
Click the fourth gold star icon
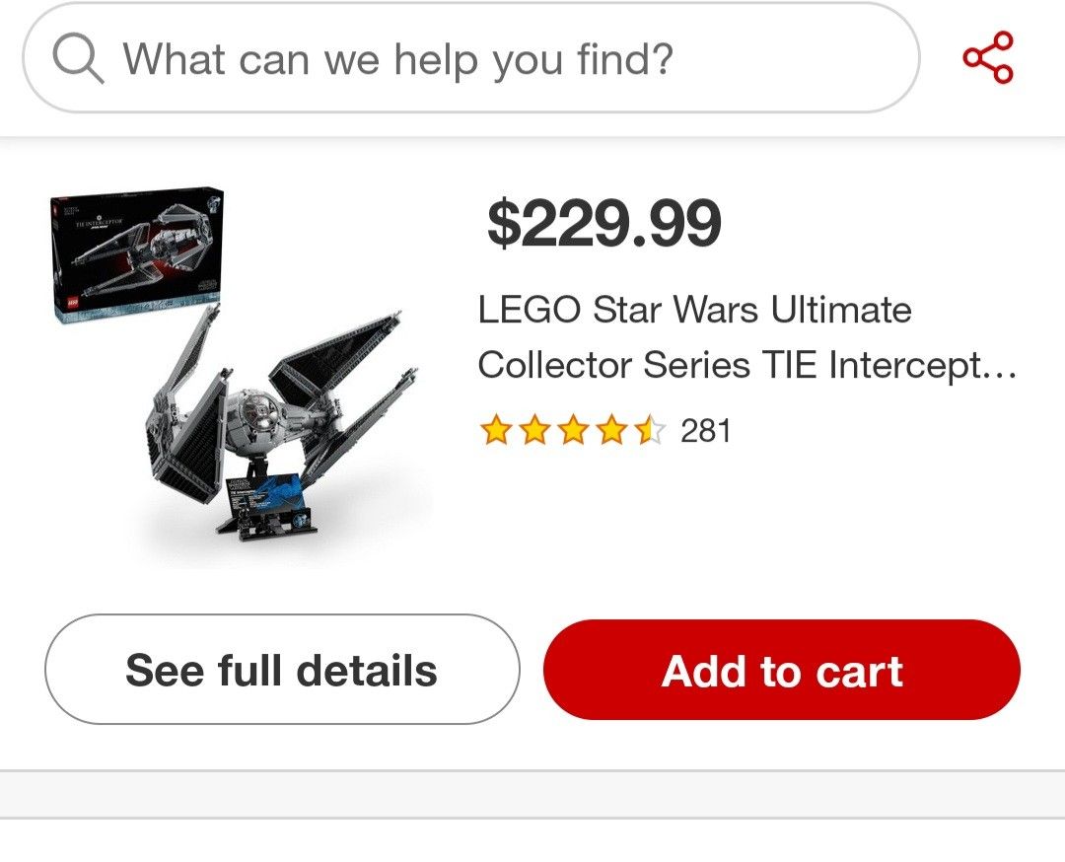(610, 429)
